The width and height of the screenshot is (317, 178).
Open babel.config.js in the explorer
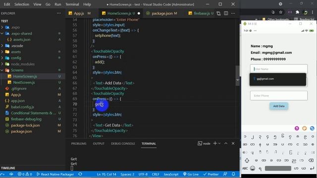[22, 107]
